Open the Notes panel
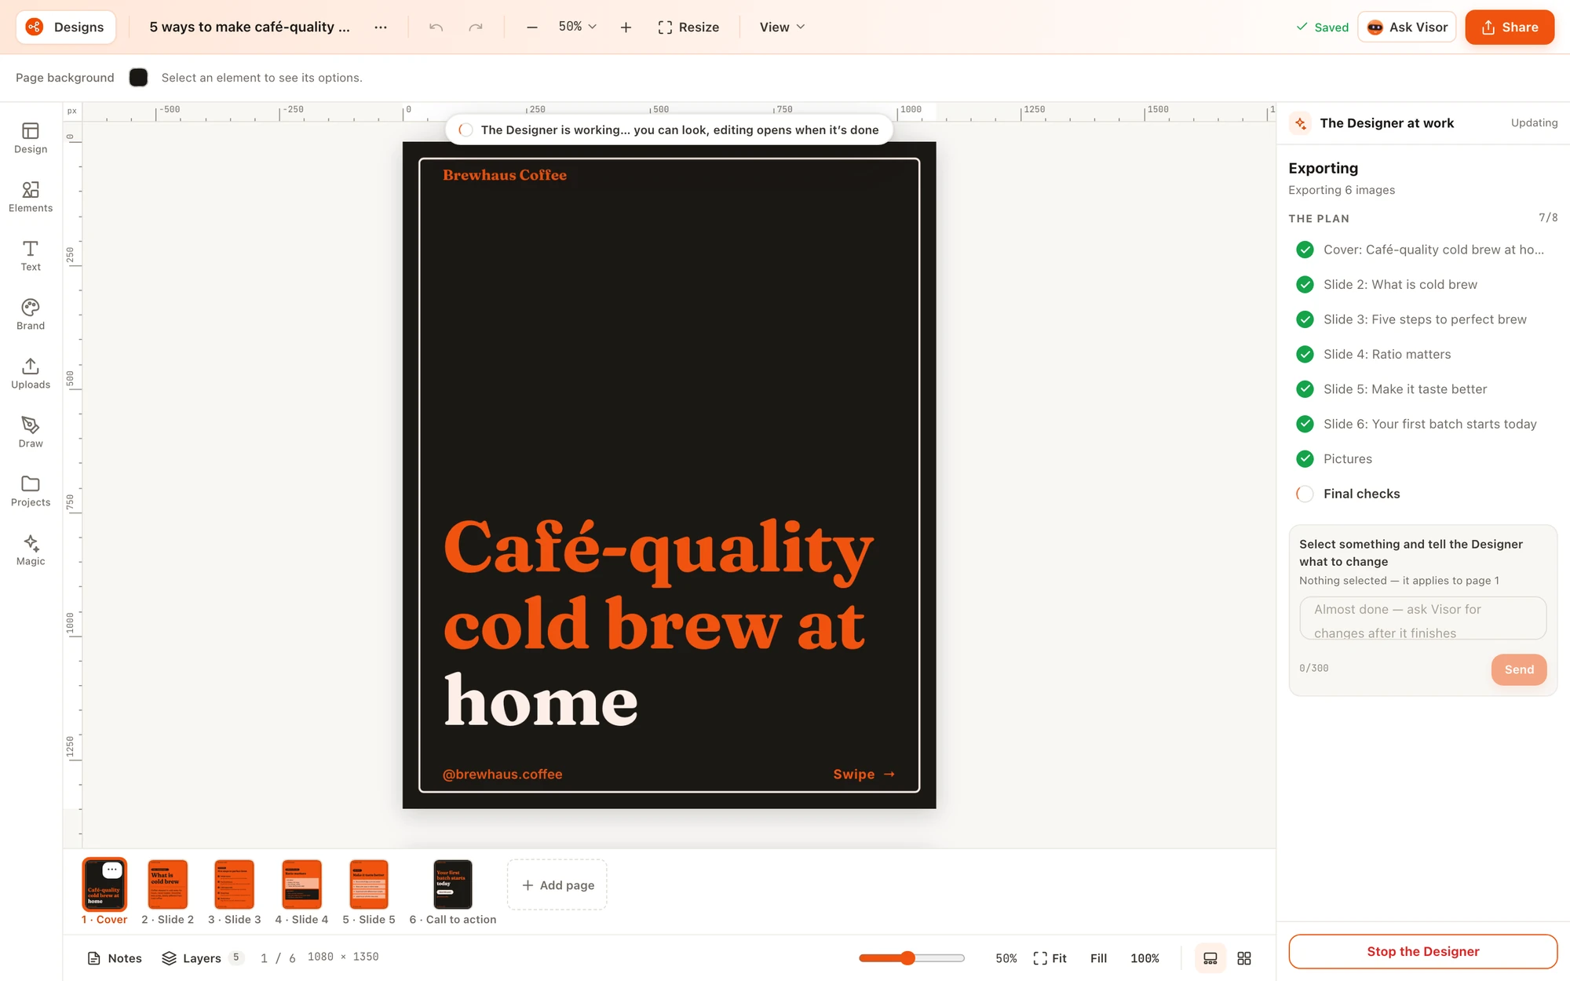Viewport: 1570px width, 981px height. 115,958
